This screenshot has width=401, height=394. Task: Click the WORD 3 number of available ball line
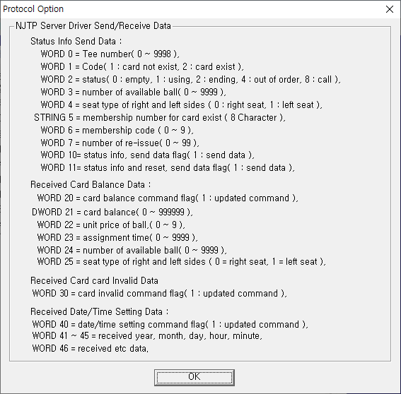tap(133, 92)
